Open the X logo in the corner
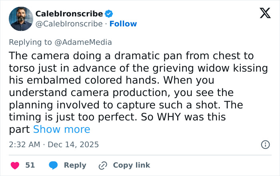 pos(265,14)
